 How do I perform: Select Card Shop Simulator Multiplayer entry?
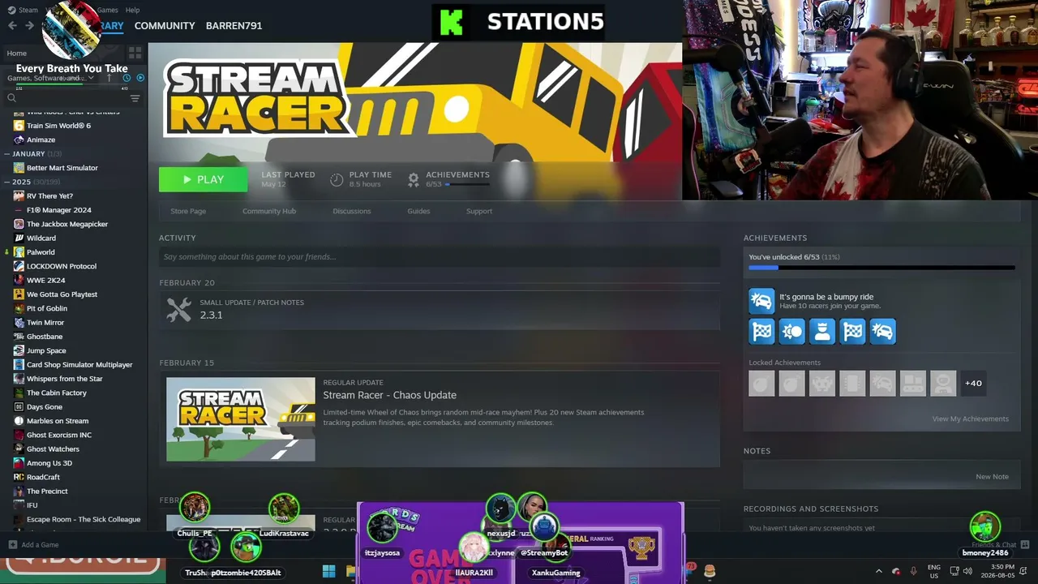[x=79, y=365]
